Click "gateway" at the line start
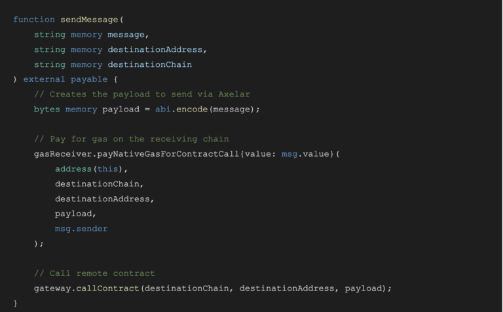Viewport: 503px width, 312px height. point(52,288)
